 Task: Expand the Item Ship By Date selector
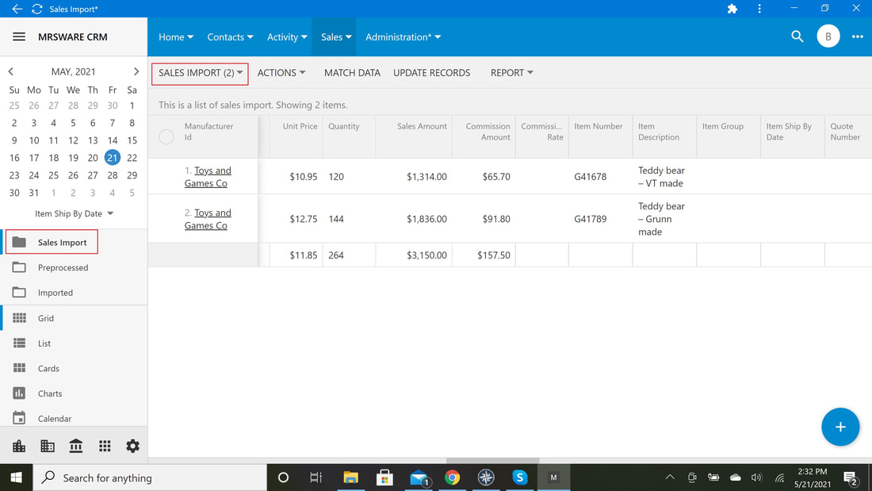74,213
